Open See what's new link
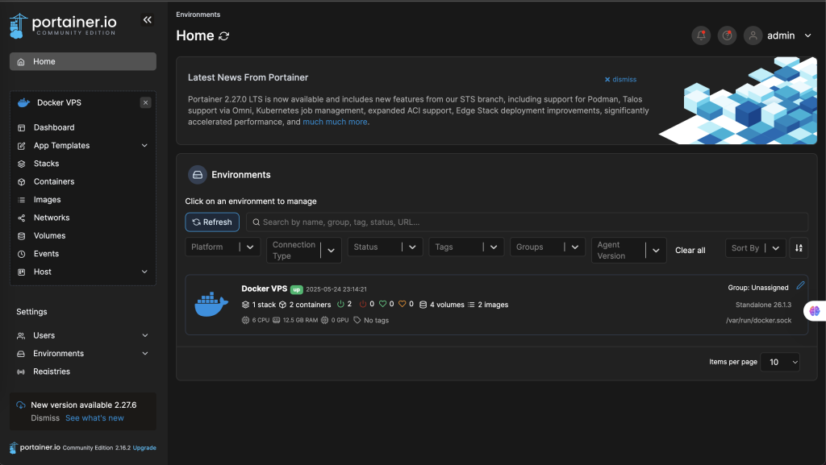This screenshot has height=465, width=826. pos(95,418)
